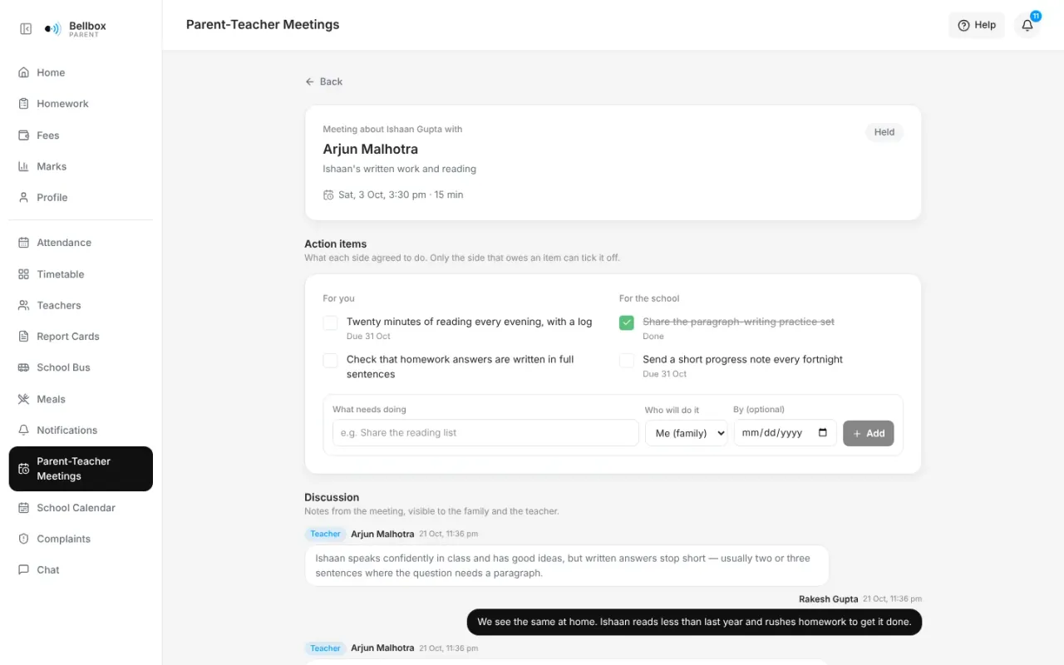Click the Report Cards document icon
This screenshot has height=665, width=1064.
pos(23,337)
